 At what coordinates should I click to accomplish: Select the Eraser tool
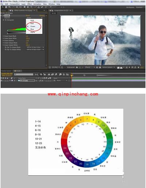click(42, 7)
